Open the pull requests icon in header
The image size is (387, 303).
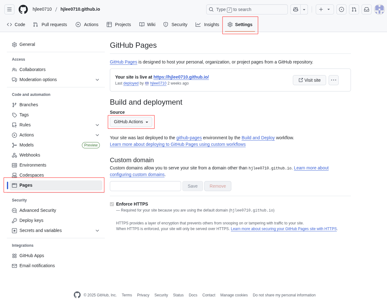click(x=354, y=9)
